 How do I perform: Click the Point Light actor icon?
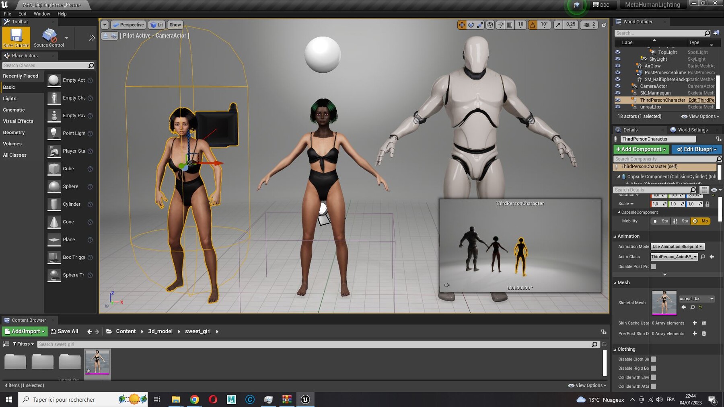pyautogui.click(x=54, y=133)
